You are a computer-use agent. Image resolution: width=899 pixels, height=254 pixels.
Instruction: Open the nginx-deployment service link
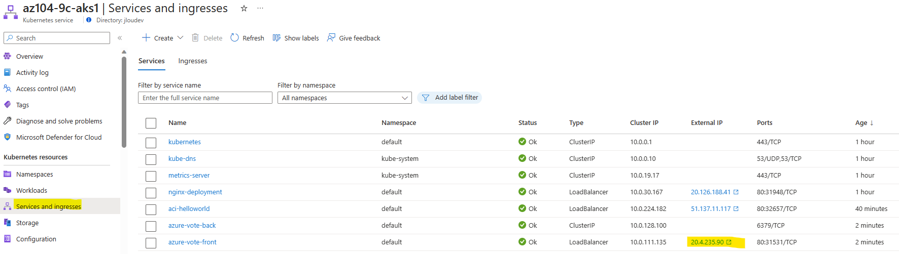(195, 192)
